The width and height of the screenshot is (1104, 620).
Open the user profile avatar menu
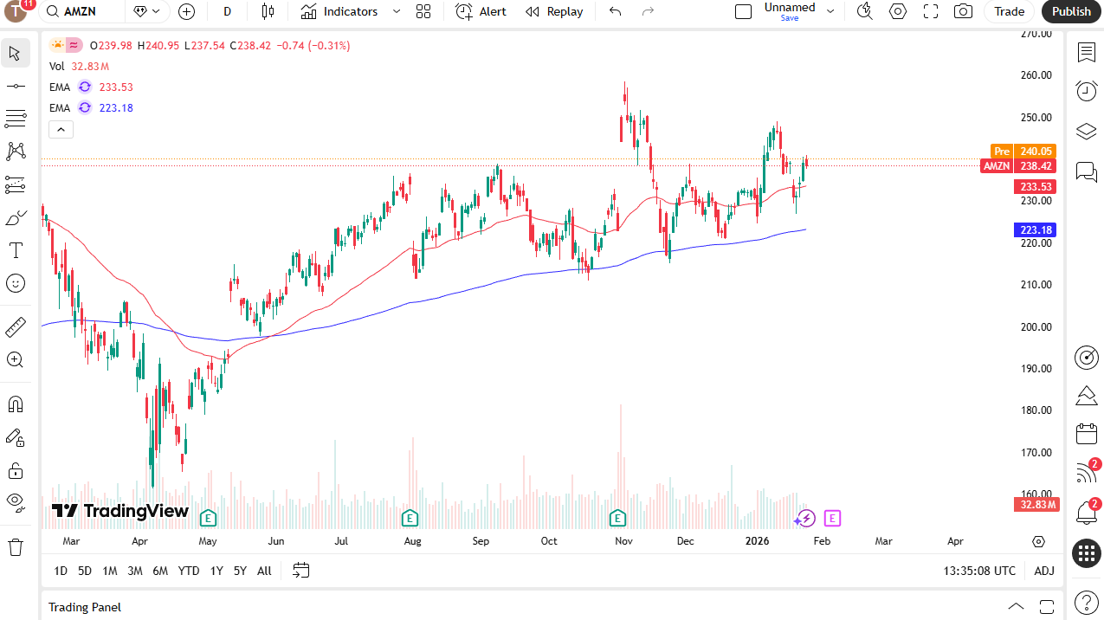coord(16,11)
